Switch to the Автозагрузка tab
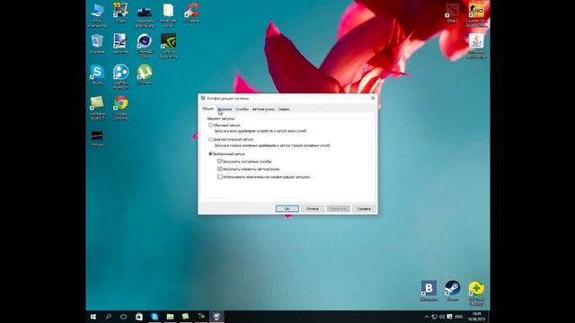This screenshot has width=575, height=323. click(x=263, y=109)
